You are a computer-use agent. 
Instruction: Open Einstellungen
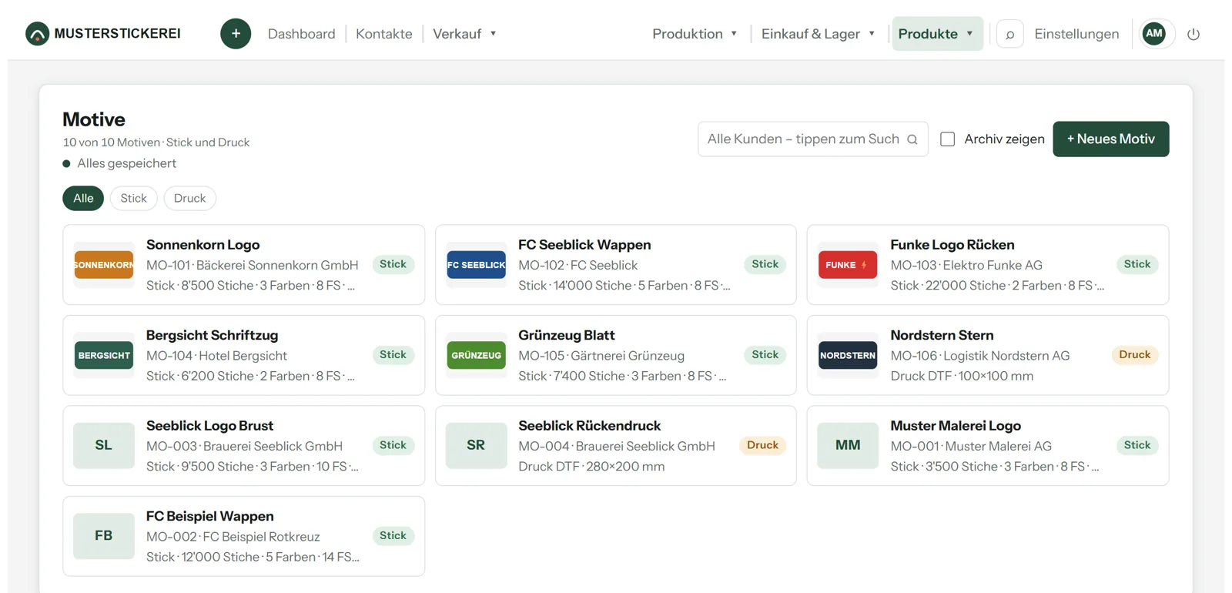(1076, 34)
